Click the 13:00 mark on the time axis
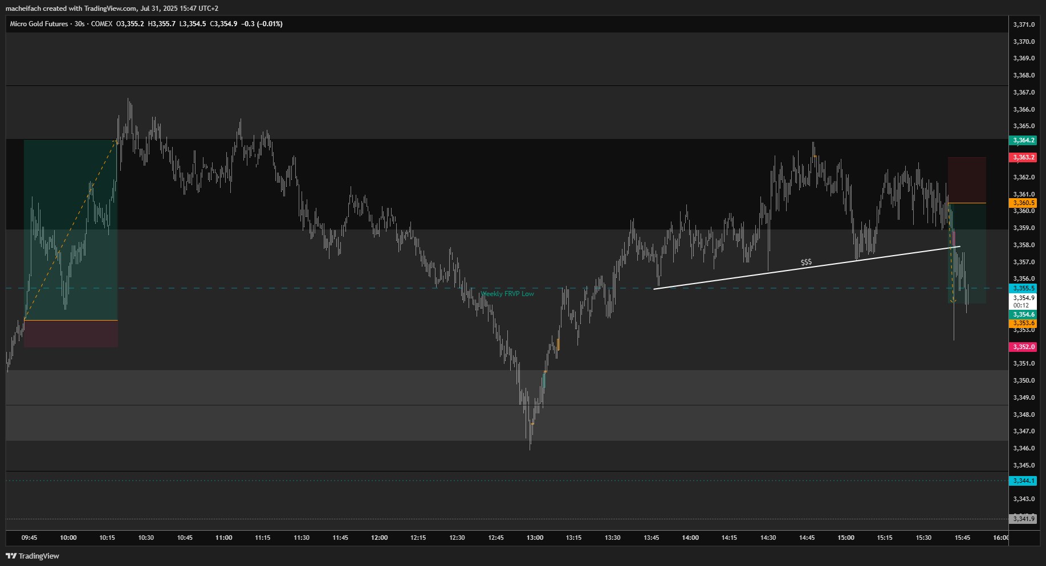1046x566 pixels. point(535,538)
